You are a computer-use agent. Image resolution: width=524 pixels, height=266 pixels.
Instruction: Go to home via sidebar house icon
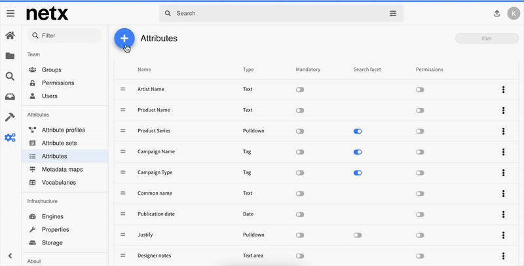tap(10, 36)
